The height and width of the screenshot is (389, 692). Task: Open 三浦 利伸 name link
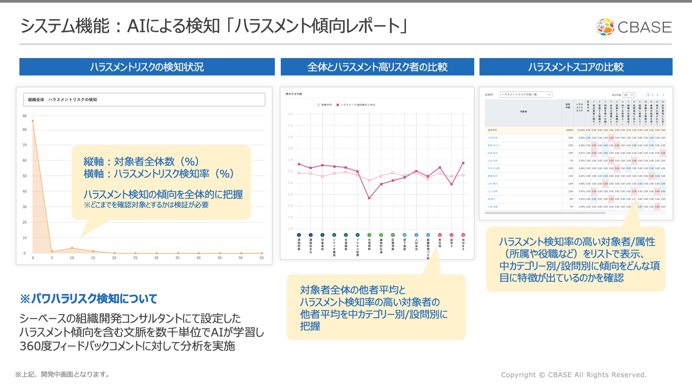(x=493, y=138)
